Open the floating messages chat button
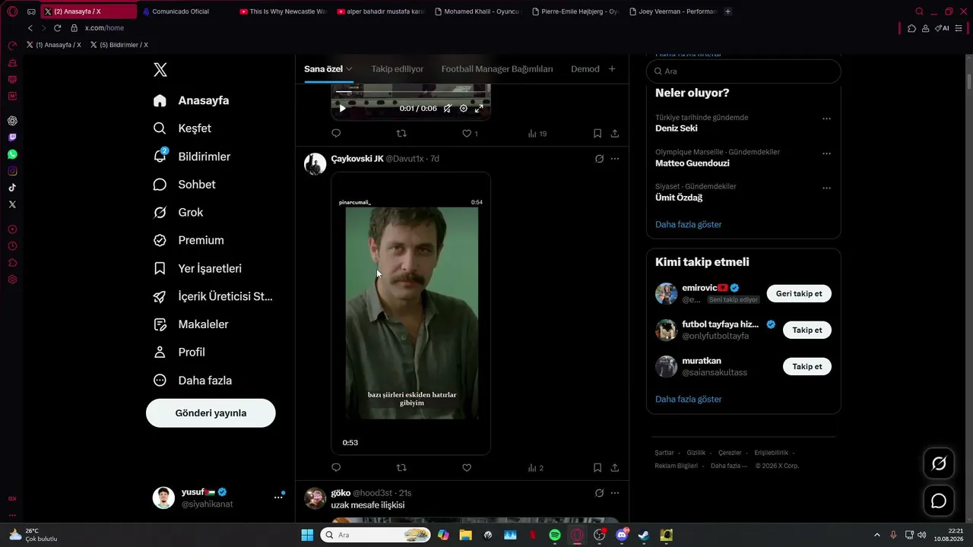Screen dimensions: 973x547 tap(939, 501)
